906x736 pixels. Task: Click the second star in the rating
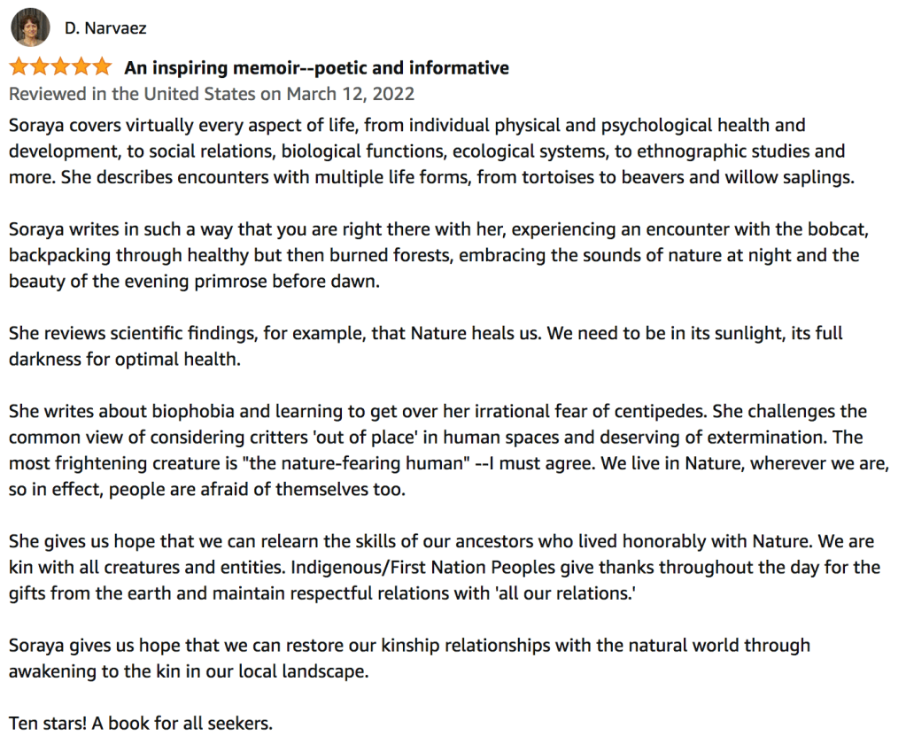pyautogui.click(x=40, y=67)
